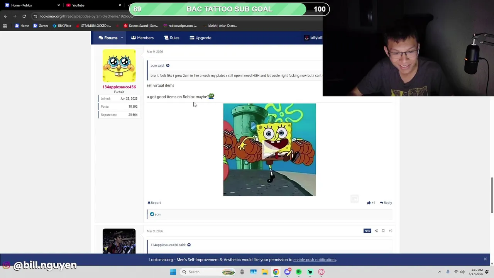Switch to the YouTube tab
This screenshot has height=278, width=494.
pyautogui.click(x=93, y=5)
